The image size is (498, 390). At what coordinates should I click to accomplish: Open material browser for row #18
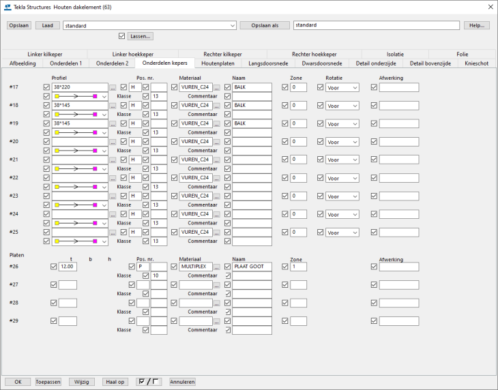click(217, 106)
